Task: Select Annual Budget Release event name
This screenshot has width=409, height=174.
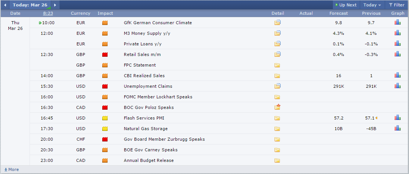Action: [x=149, y=160]
